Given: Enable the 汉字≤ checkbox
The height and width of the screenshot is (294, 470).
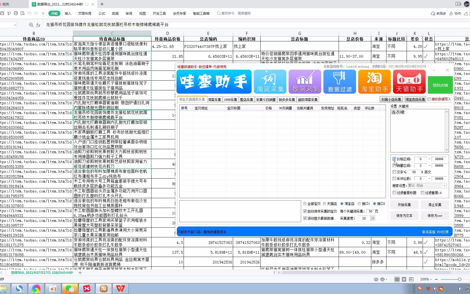Looking at the screenshot, I should point(394,172).
